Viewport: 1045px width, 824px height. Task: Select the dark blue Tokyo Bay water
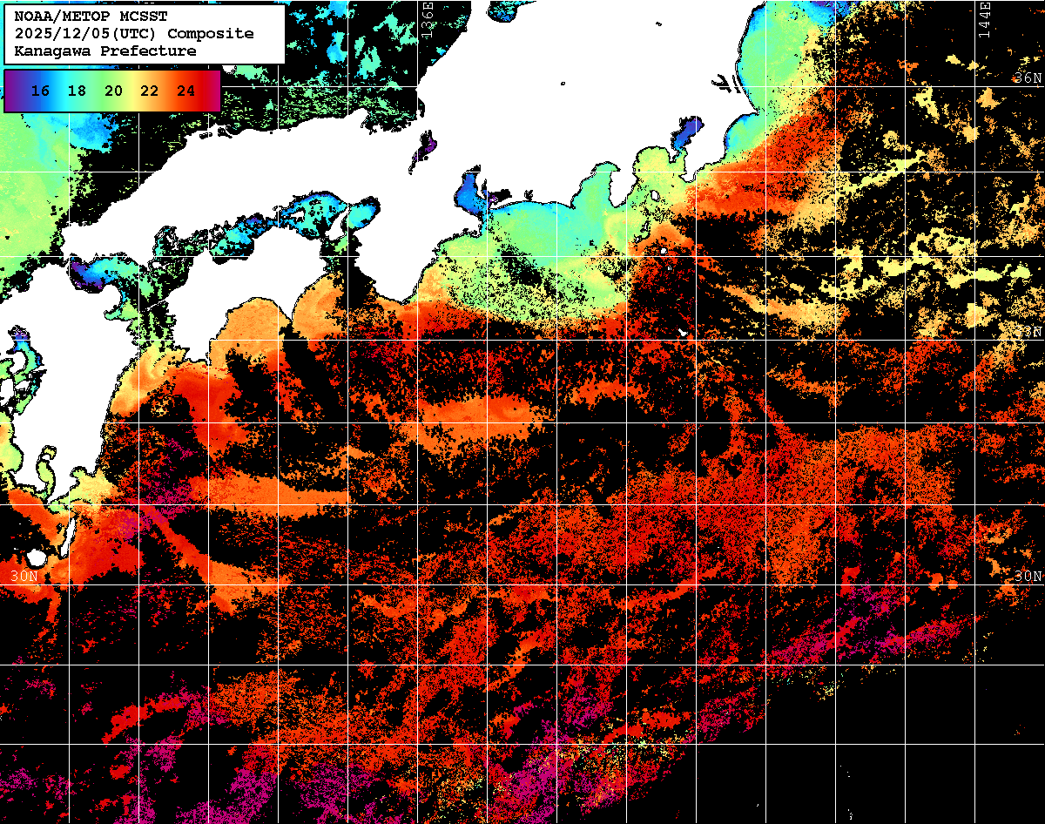tap(688, 135)
